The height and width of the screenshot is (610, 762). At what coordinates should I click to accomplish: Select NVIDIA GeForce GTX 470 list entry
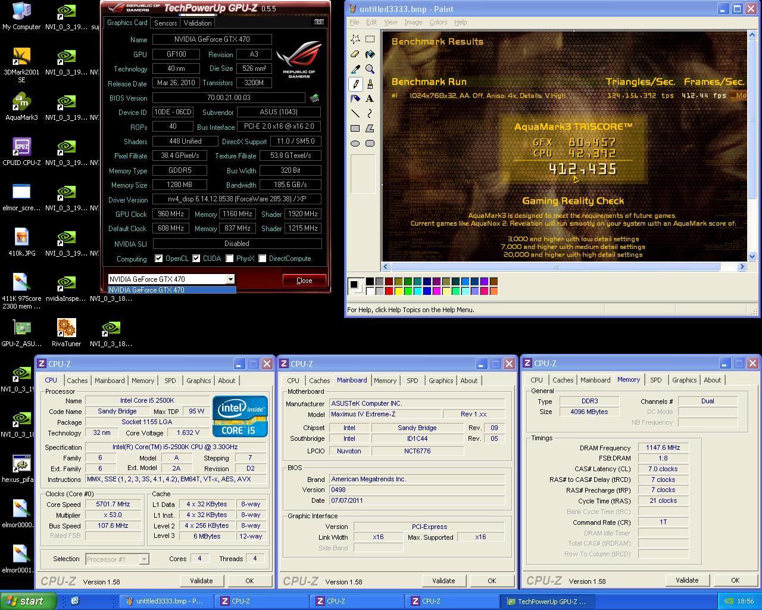click(x=172, y=290)
